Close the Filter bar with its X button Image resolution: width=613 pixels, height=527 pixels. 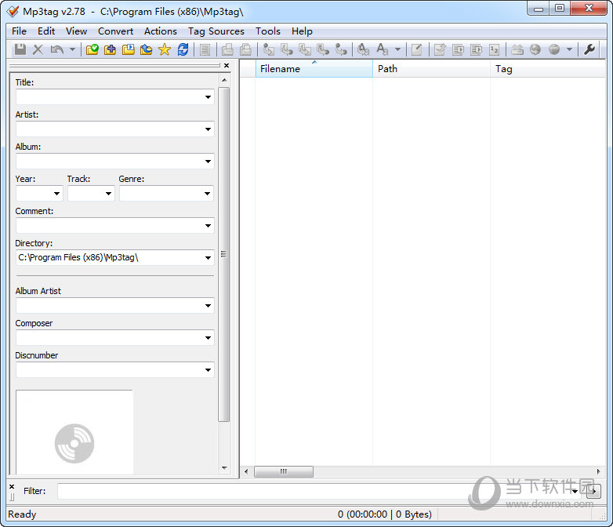tap(12, 486)
